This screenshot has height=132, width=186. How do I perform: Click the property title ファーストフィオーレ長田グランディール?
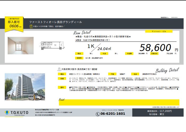(x=56, y=22)
